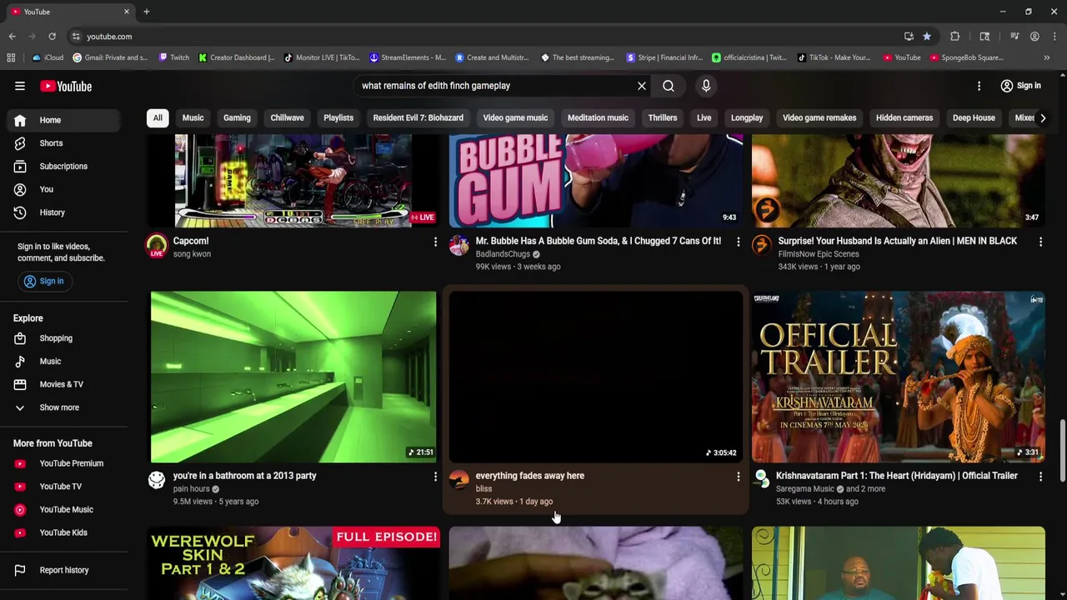Open Saregama Music channel link

point(804,489)
